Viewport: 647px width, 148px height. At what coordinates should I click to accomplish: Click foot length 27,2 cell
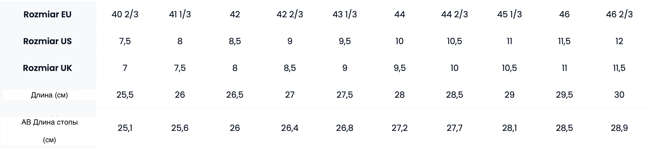399,128
